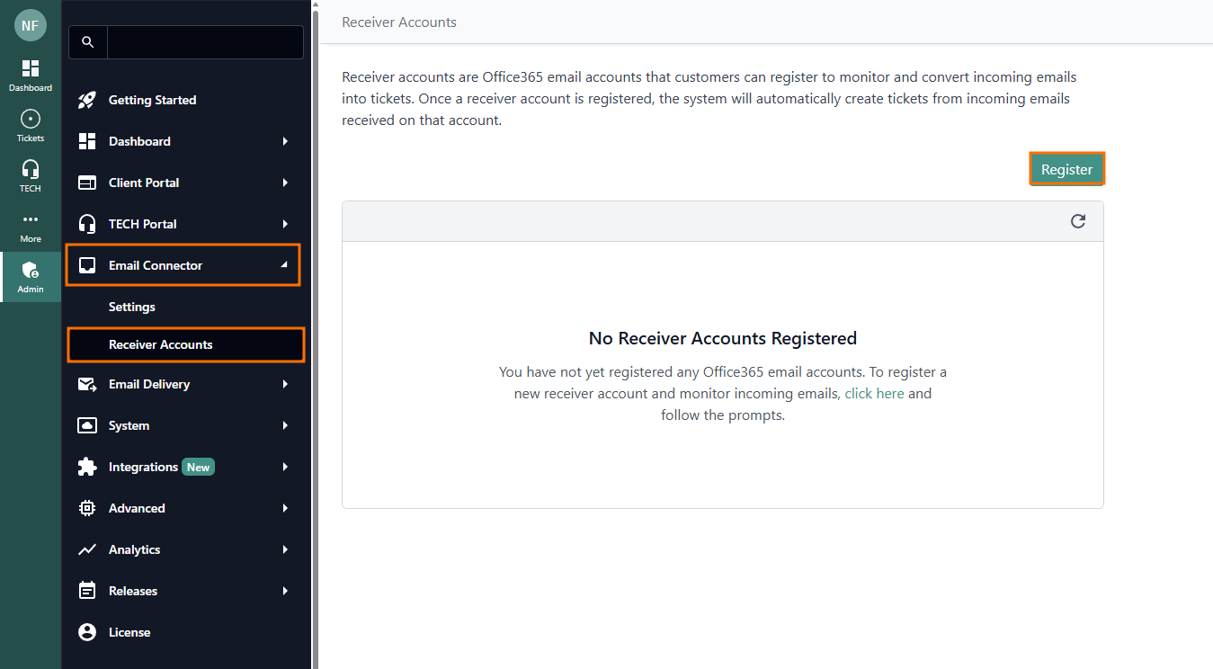Click the "click here" link
Image resolution: width=1213 pixels, height=669 pixels.
(x=874, y=394)
